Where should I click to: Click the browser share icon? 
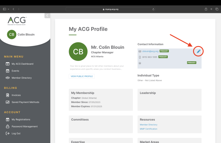[206, 9]
